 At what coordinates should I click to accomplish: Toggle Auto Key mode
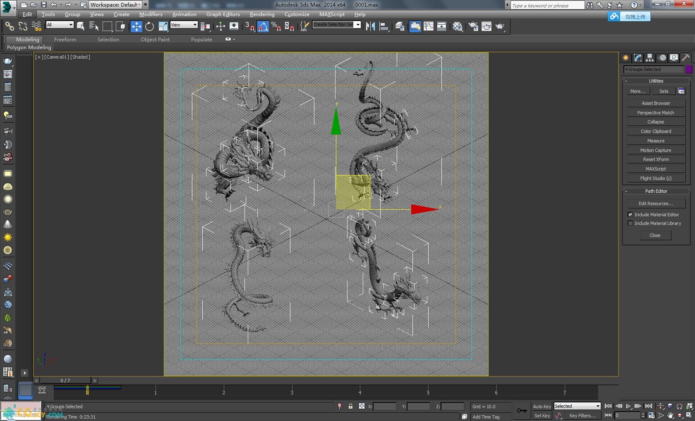[x=542, y=406]
